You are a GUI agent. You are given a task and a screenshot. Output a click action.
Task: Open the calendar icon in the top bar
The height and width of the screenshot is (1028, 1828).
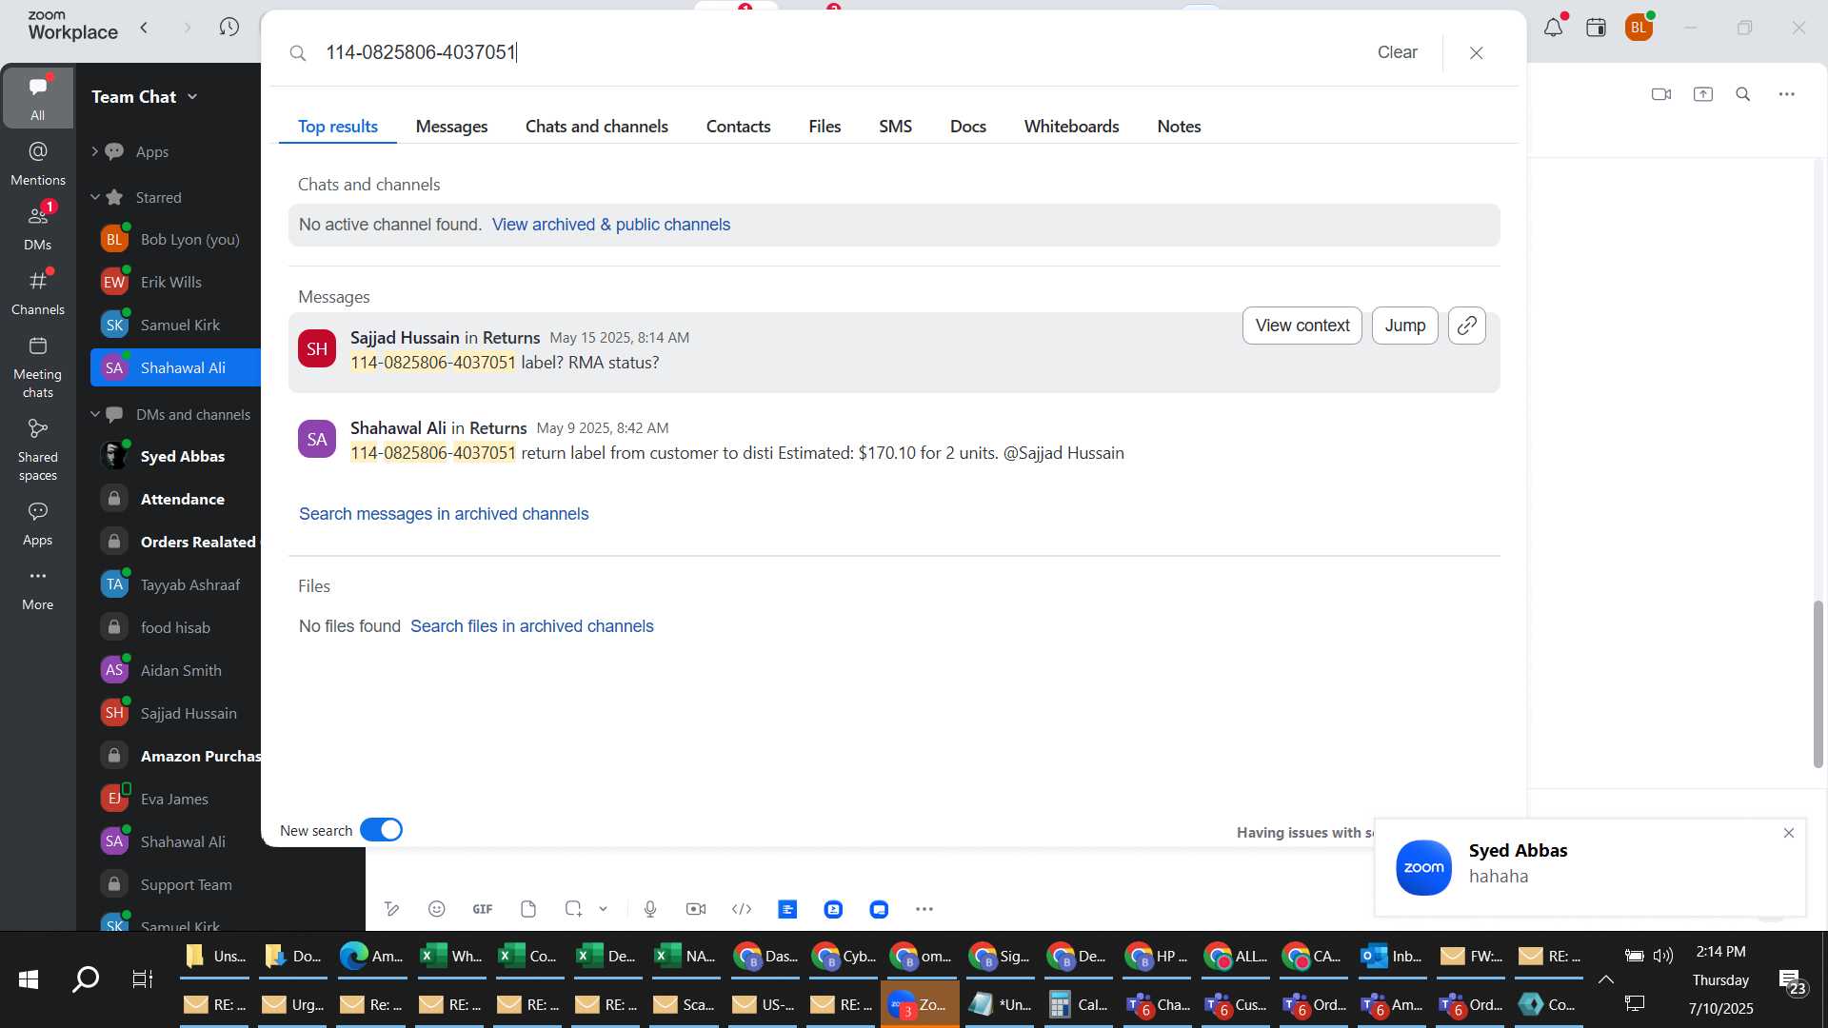(1597, 28)
